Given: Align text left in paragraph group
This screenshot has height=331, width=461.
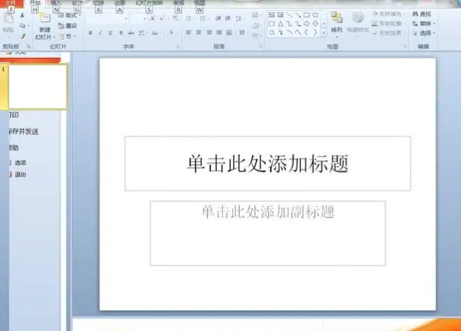Looking at the screenshot, I should (x=189, y=32).
